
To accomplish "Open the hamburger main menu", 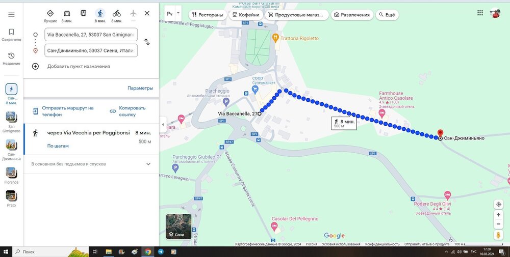I will [x=11, y=15].
